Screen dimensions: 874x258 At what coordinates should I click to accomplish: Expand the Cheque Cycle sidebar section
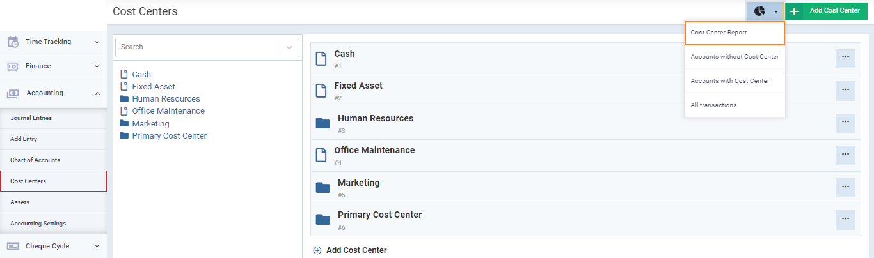[97, 246]
